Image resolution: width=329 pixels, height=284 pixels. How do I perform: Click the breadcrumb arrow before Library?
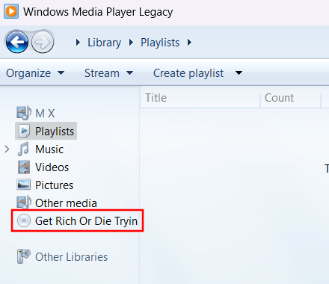(x=78, y=43)
